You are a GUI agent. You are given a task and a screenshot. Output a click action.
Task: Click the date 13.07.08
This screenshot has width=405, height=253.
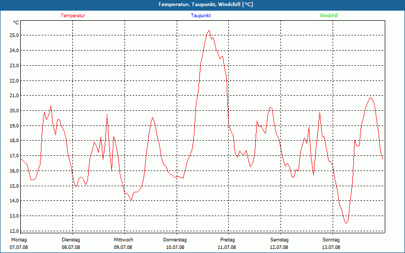point(331,247)
